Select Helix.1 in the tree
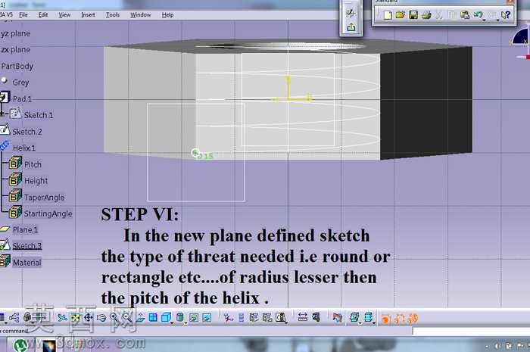Screen dimensions: 530x352 (23, 148)
